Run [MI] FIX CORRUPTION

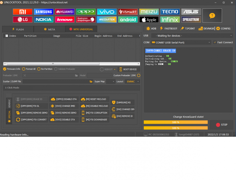pyautogui.click(x=94, y=113)
